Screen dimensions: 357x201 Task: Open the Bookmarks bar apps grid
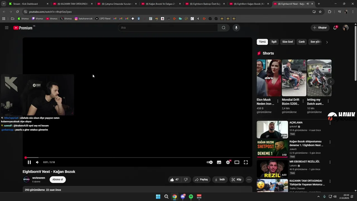tap(4, 19)
